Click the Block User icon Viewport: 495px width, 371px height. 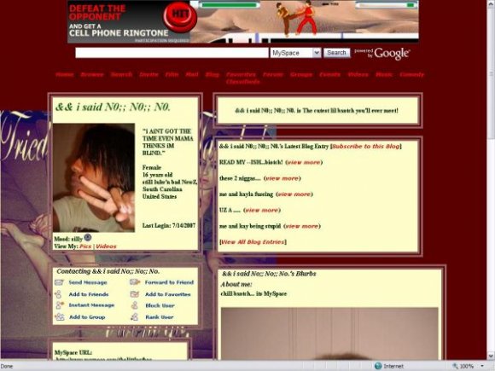[135, 305]
